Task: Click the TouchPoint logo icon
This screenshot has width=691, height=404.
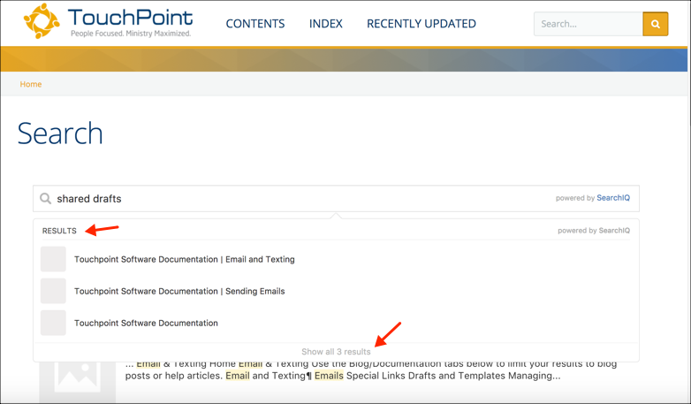Action: pos(42,20)
